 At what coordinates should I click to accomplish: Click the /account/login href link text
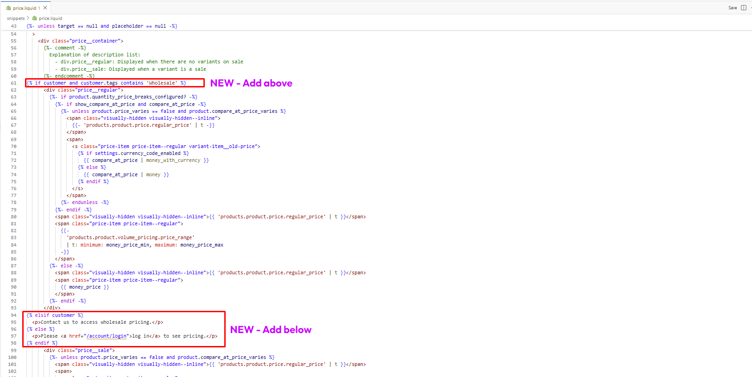[x=106, y=336]
